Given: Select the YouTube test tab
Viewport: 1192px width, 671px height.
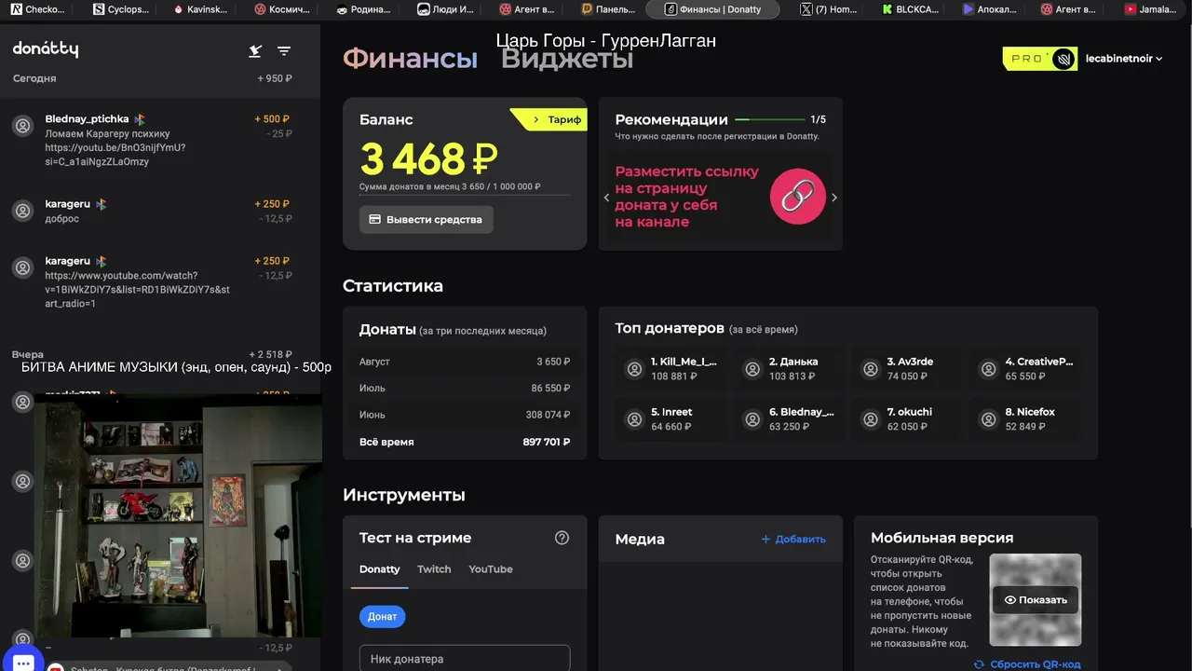Looking at the screenshot, I should coord(491,569).
